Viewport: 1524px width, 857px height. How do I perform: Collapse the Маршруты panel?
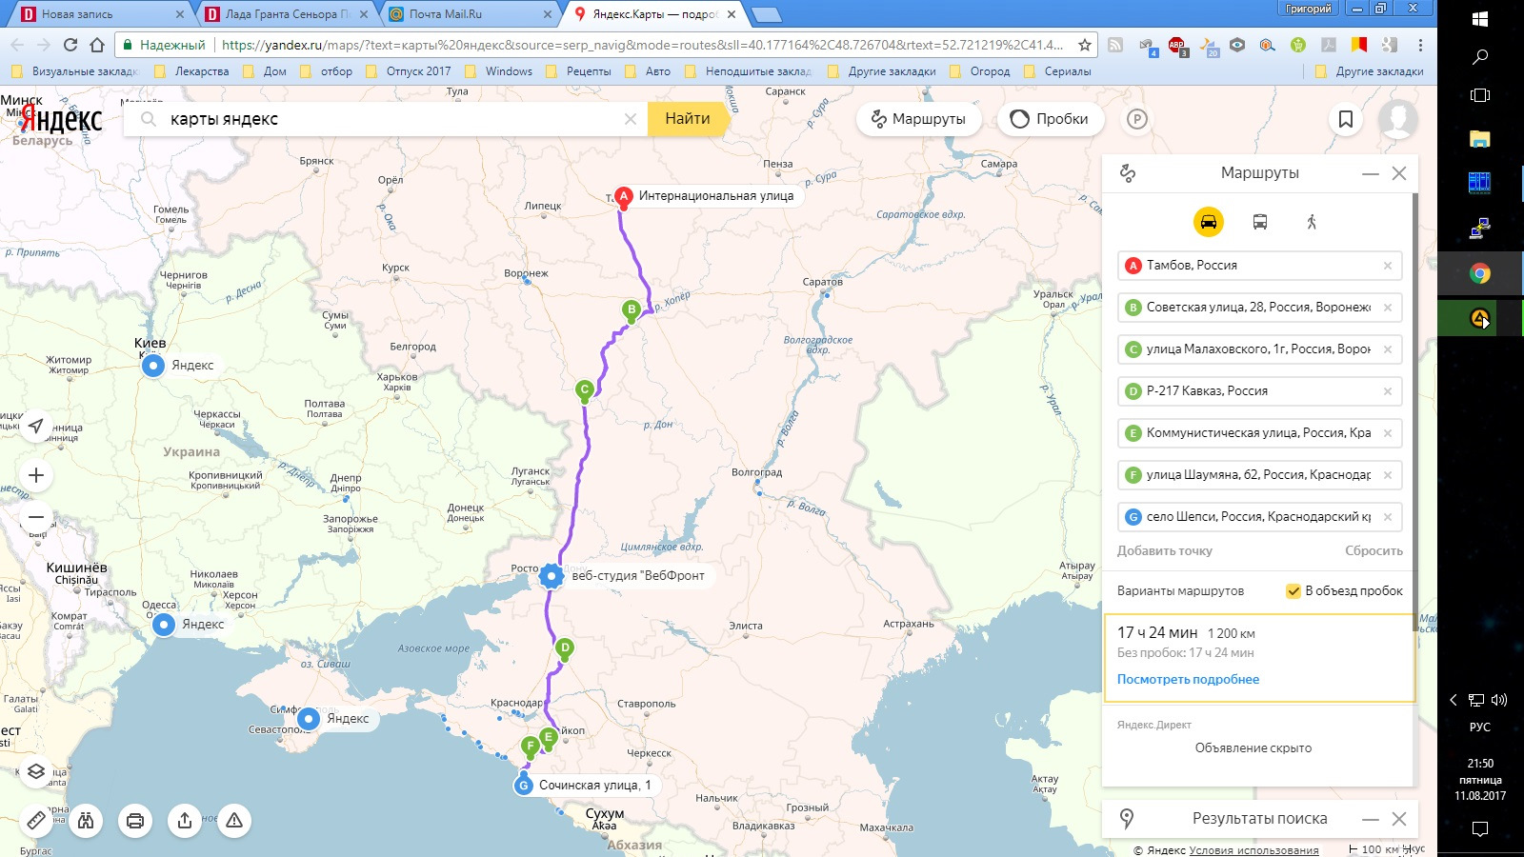(x=1371, y=173)
